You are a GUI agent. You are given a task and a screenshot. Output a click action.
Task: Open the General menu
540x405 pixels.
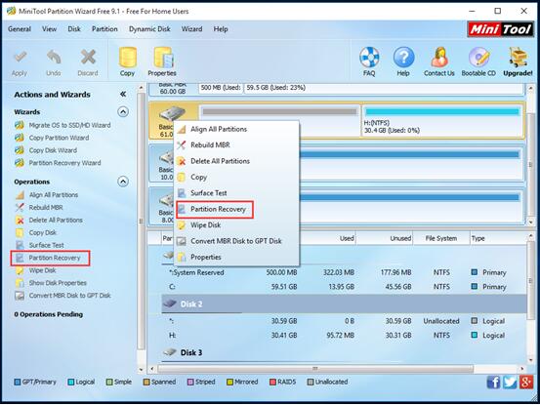[x=20, y=29]
